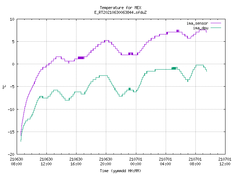
Task: Click the x-axis label 210701 12:00
Action: 225,162
